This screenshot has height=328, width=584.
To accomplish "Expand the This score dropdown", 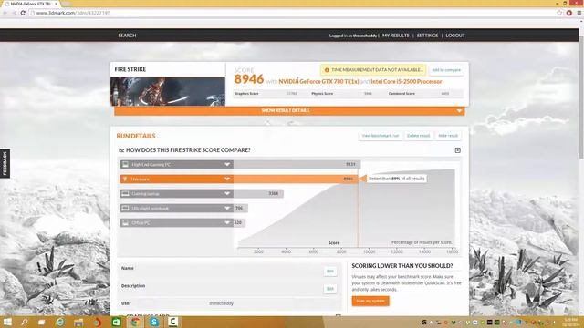I will [227, 179].
